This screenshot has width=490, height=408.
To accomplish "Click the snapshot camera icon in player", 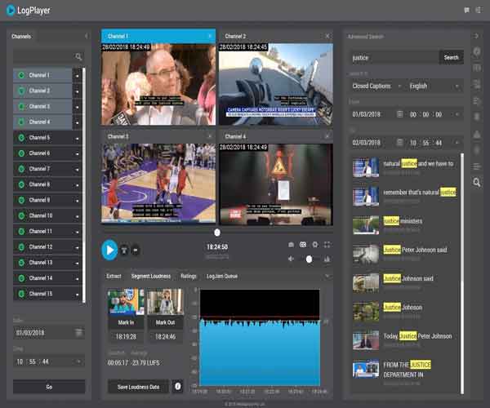I will point(292,245).
